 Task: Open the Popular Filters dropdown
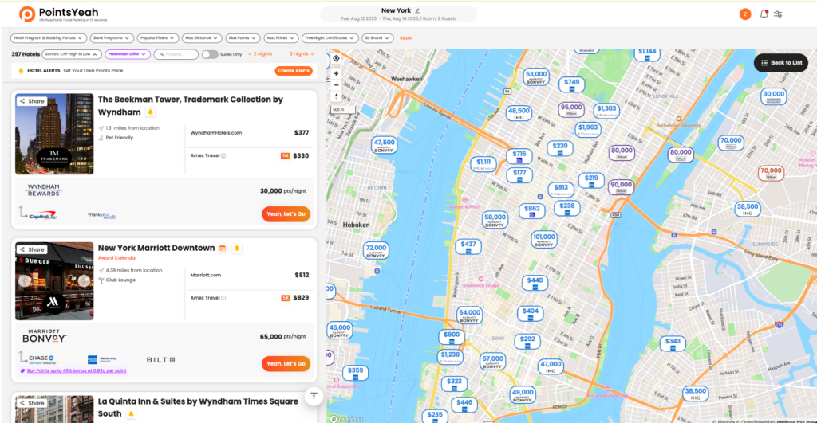tap(157, 38)
